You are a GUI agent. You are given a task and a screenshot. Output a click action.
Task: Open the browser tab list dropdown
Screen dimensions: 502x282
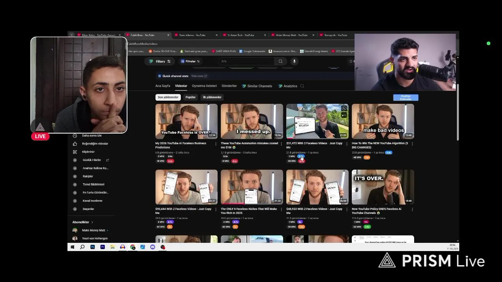tap(71, 35)
